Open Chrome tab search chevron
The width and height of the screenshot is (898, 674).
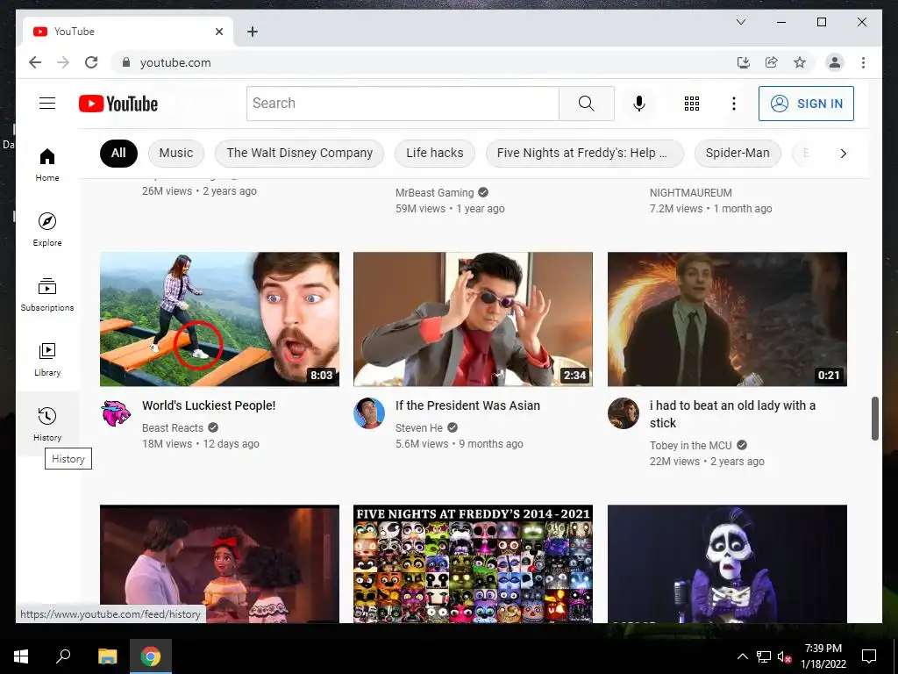[x=740, y=22]
